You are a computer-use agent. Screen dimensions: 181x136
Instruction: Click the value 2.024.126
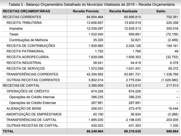[133, 46]
